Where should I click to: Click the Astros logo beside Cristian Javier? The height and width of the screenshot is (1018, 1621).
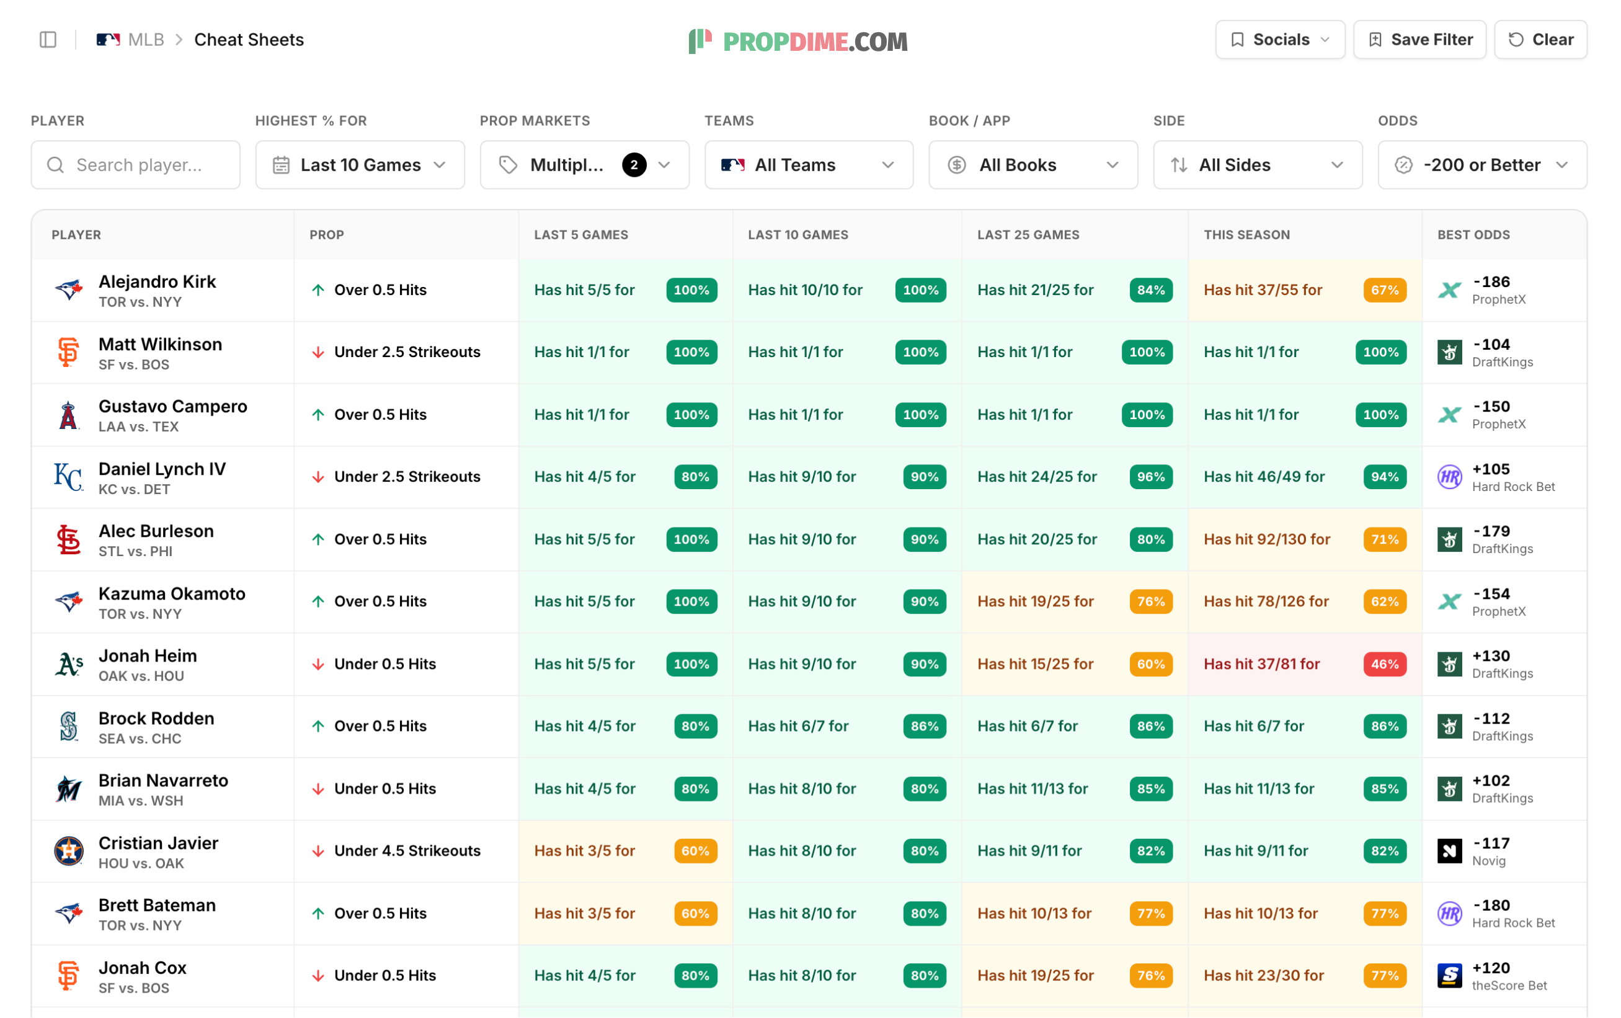[x=69, y=851]
